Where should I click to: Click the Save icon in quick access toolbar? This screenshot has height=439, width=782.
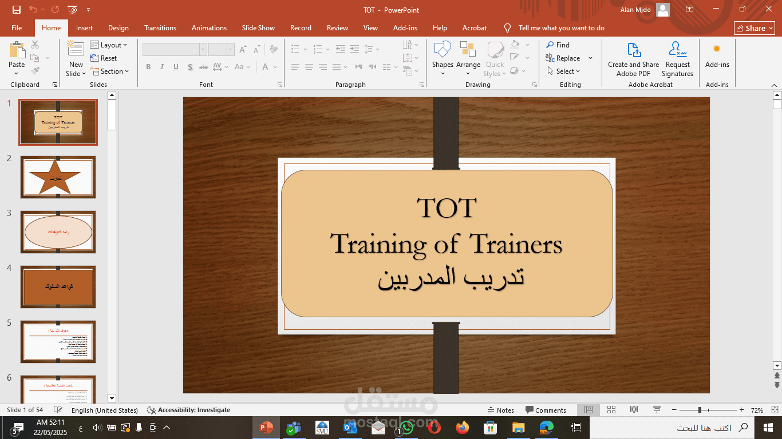point(17,10)
